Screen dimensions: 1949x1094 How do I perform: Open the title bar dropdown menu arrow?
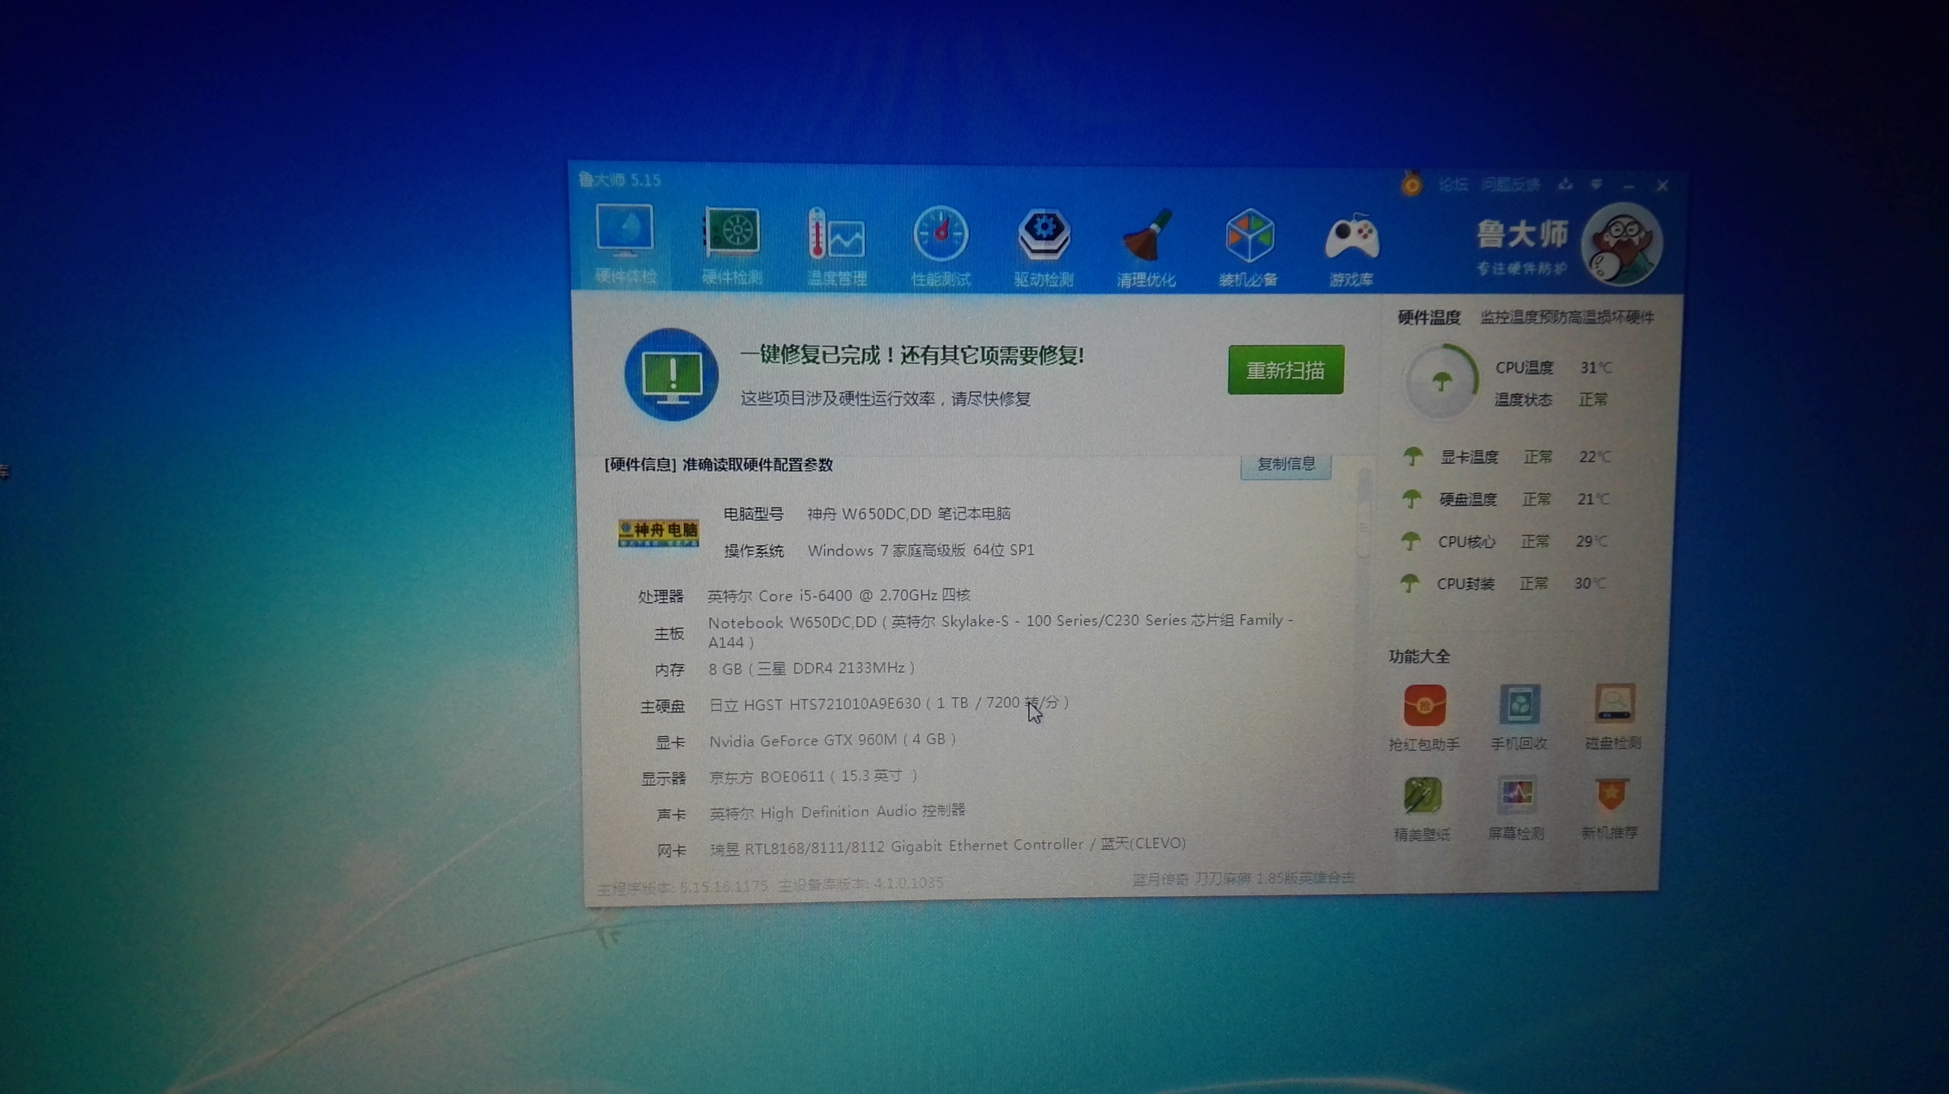[x=1596, y=185]
